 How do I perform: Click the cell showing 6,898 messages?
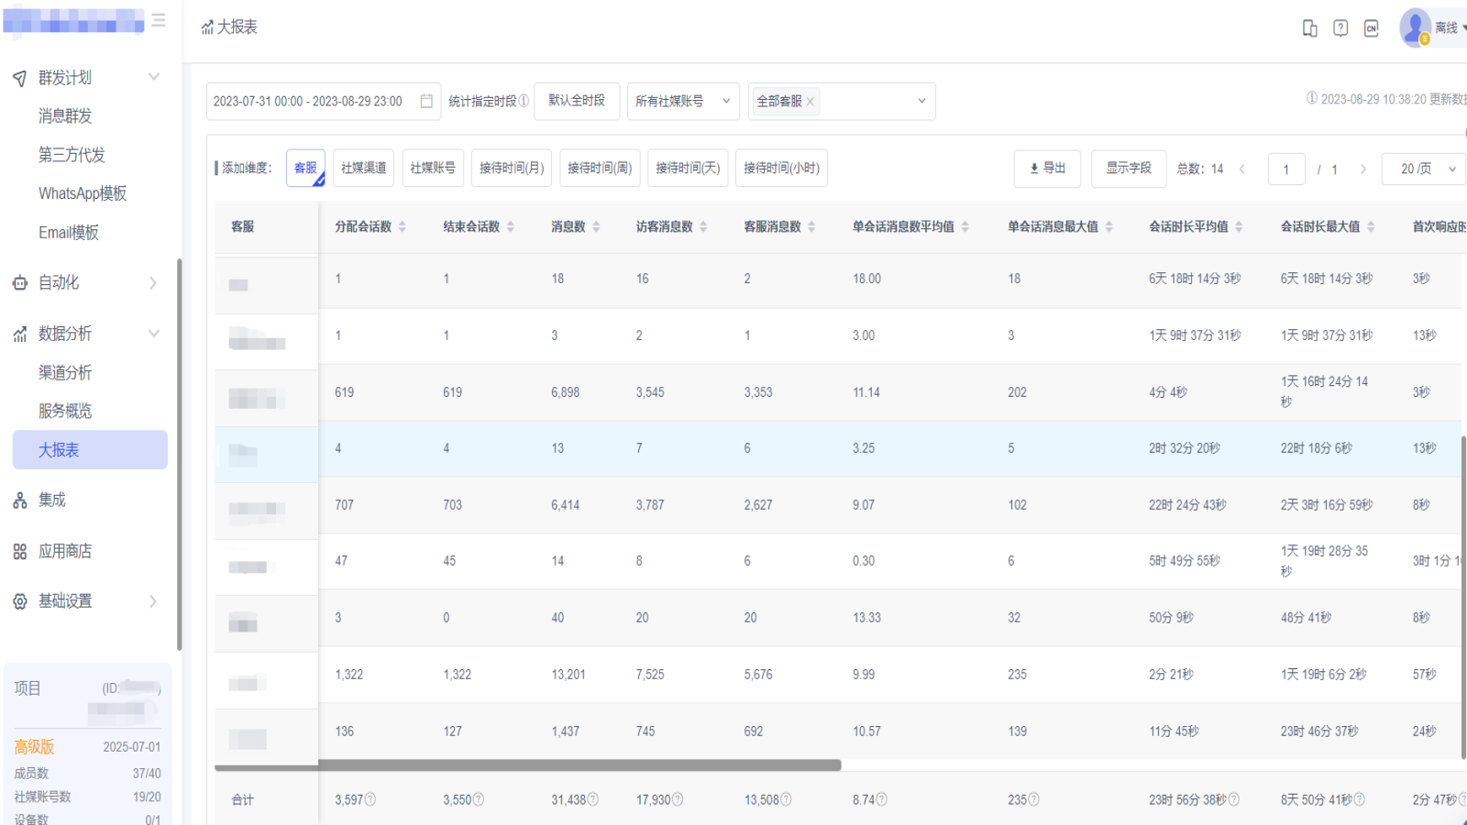coord(565,392)
